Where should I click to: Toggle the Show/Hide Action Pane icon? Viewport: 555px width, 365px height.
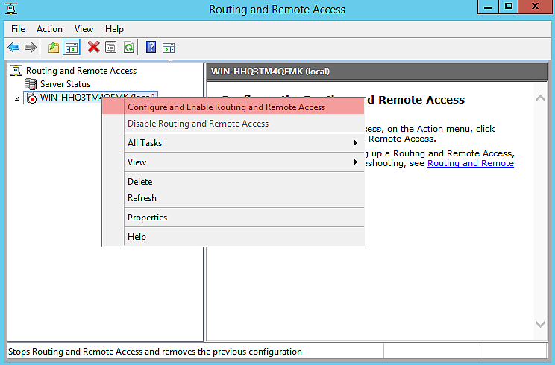pyautogui.click(x=168, y=47)
